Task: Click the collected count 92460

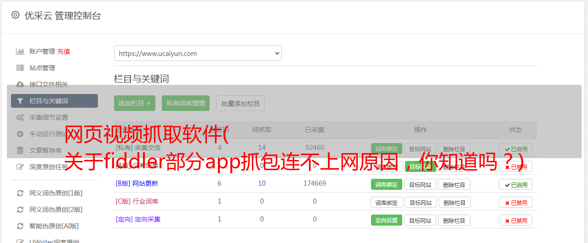Action: [314, 148]
